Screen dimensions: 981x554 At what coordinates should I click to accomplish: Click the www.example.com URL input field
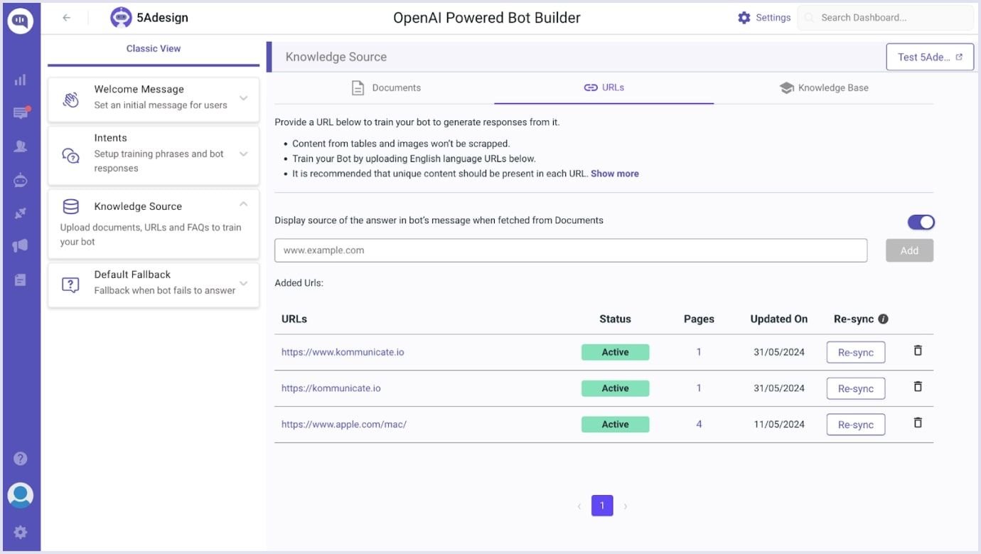571,250
